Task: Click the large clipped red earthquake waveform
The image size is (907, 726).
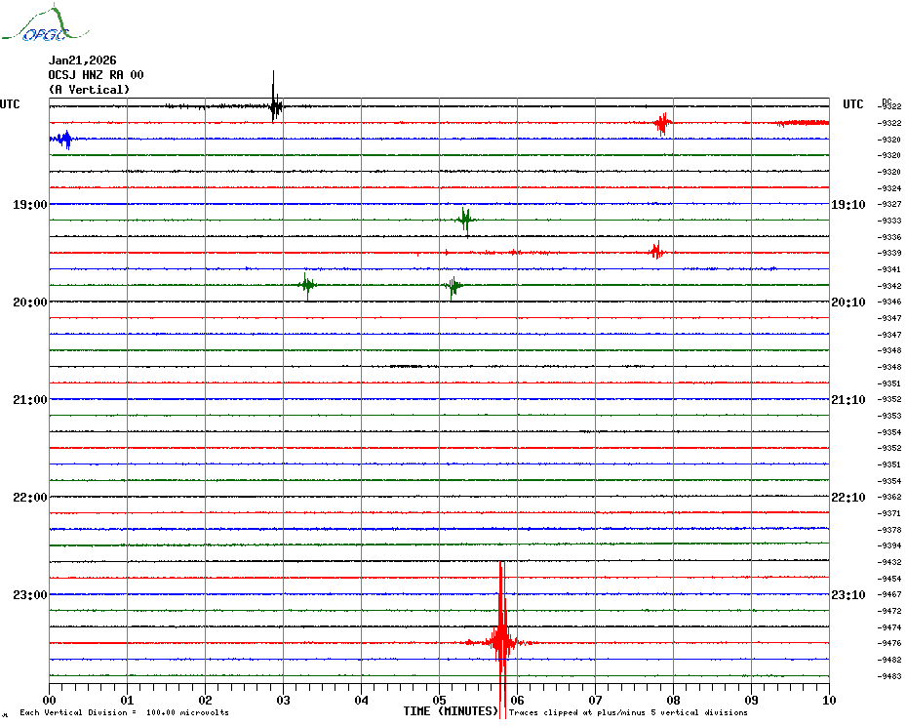Action: (501, 641)
